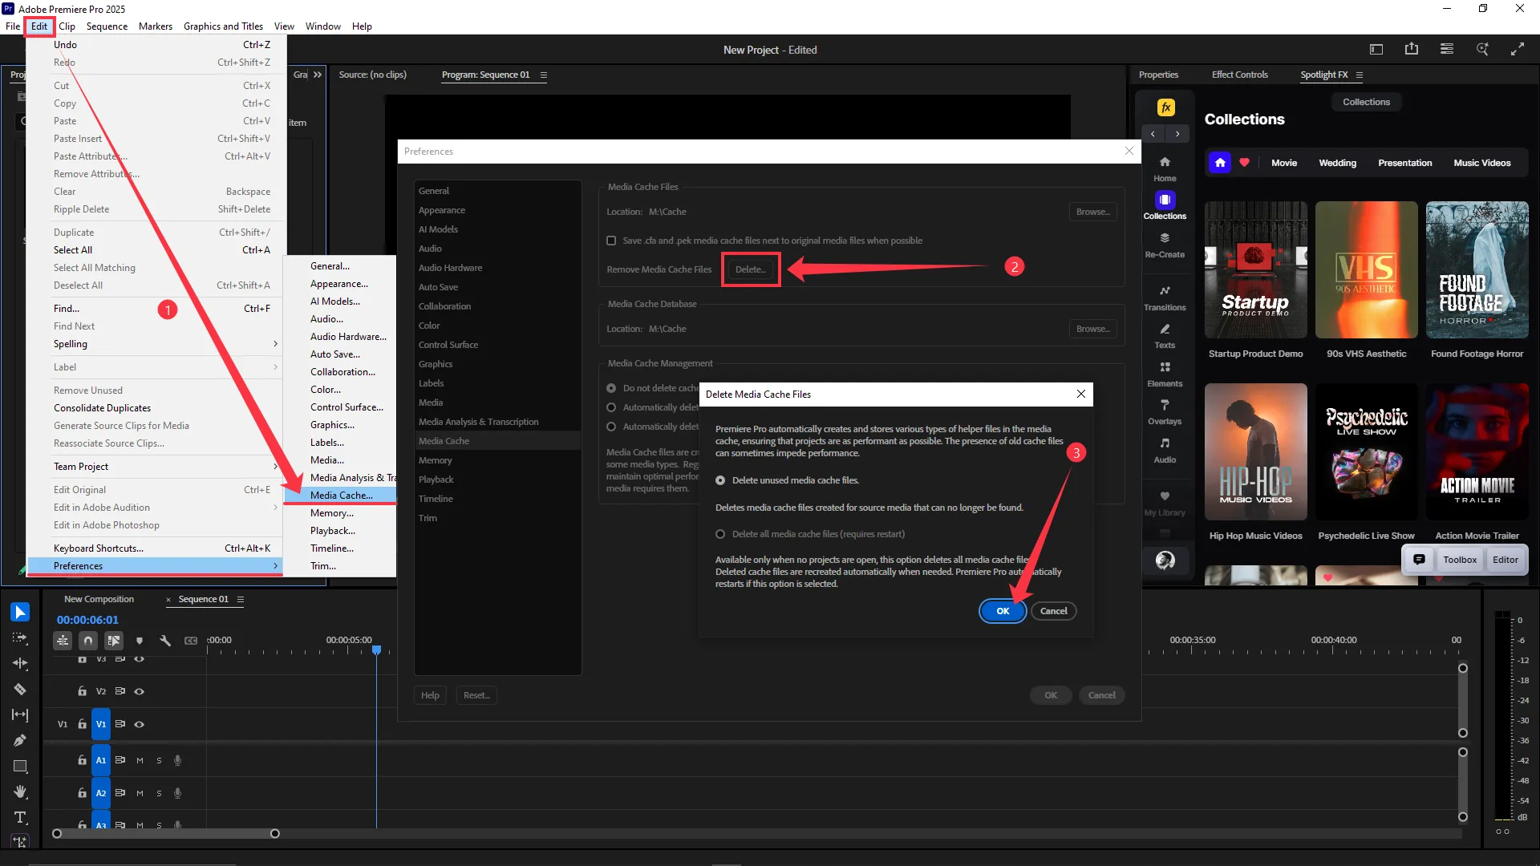This screenshot has height=866, width=1540.
Task: Choose Memory in Preferences sidebar list
Action: pos(436,460)
